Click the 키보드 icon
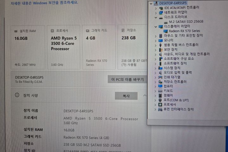The width and height of the screenshot is (228, 152). pyautogui.click(x=160, y=91)
